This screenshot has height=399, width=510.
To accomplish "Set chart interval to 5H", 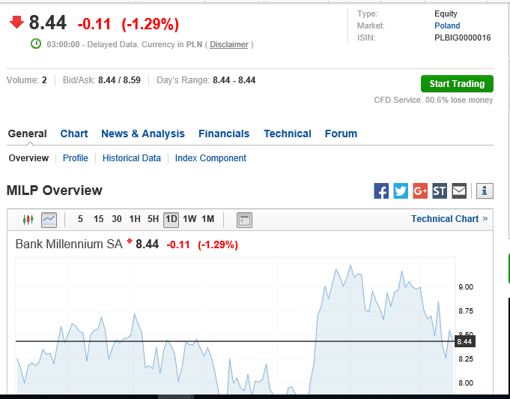I will [x=154, y=219].
